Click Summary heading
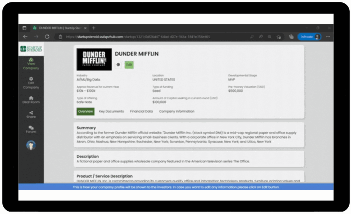Viewport: 351px width, 214px height. [86, 128]
